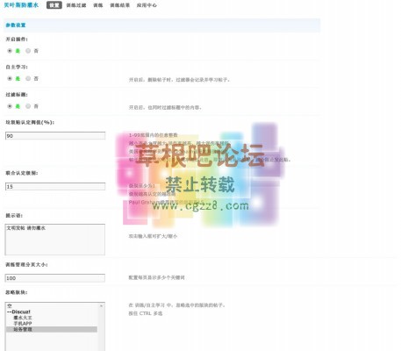Click the threshold field containing 90
The width and height of the screenshot is (401, 351).
(x=55, y=136)
